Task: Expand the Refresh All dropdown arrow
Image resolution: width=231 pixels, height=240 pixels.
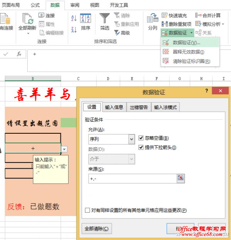Action: click(28, 34)
